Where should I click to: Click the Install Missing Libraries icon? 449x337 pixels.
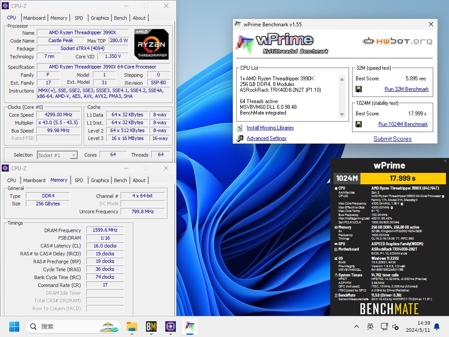(240, 128)
